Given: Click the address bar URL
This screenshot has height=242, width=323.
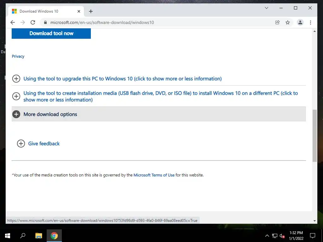Looking at the screenshot, I should click(102, 22).
